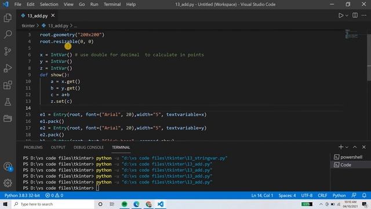Open the File menu

point(18,4)
